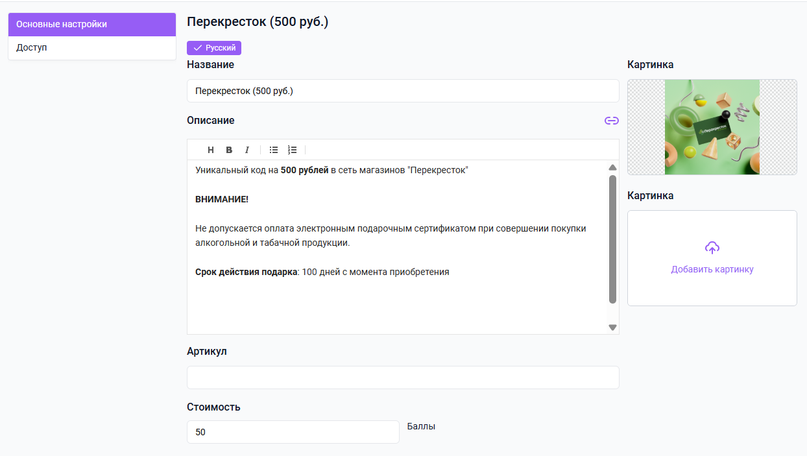807x456 pixels.
Task: Toggle the Русский language tag
Action: pos(214,48)
